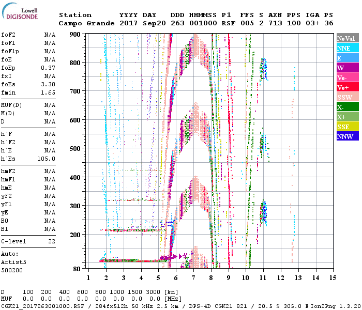Click the C-level value 22

click(x=52, y=241)
